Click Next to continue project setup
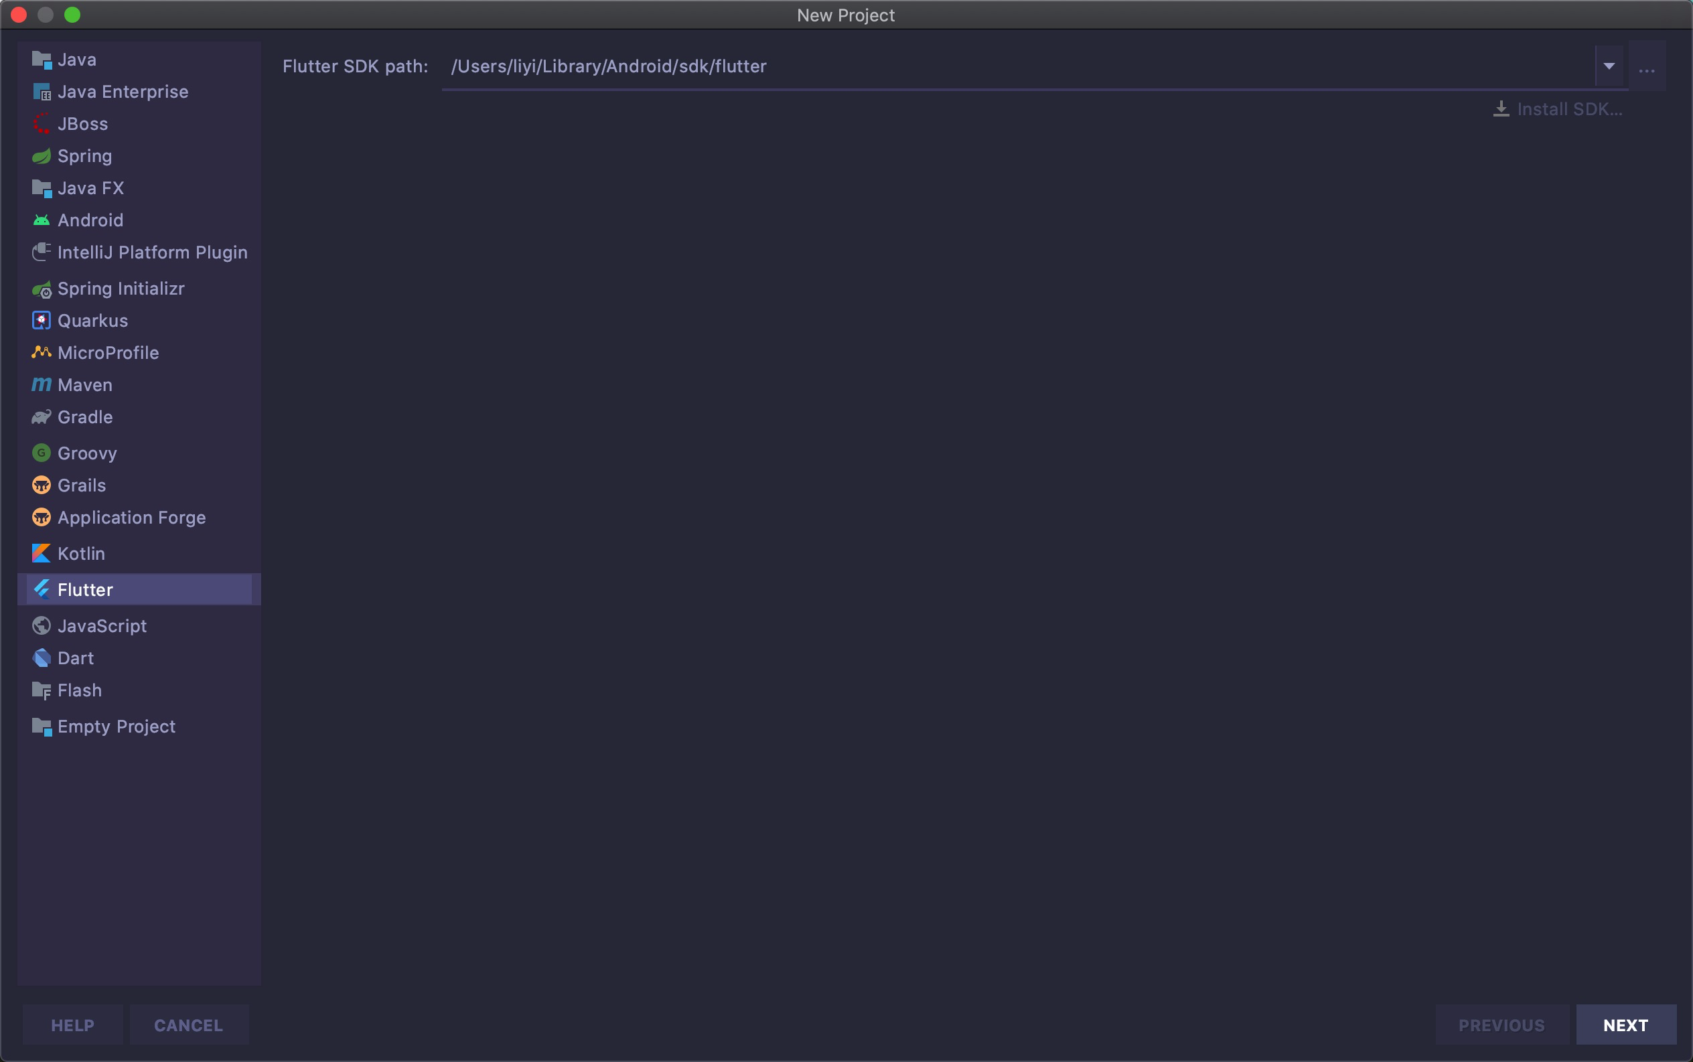Screen dimensions: 1693x1062 coord(1625,1024)
